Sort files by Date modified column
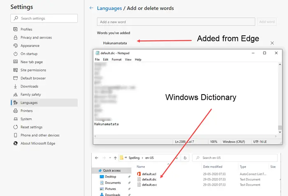 point(213,167)
